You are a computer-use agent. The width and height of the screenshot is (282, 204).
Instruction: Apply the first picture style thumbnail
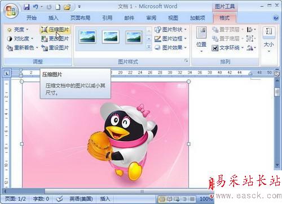pos(87,37)
